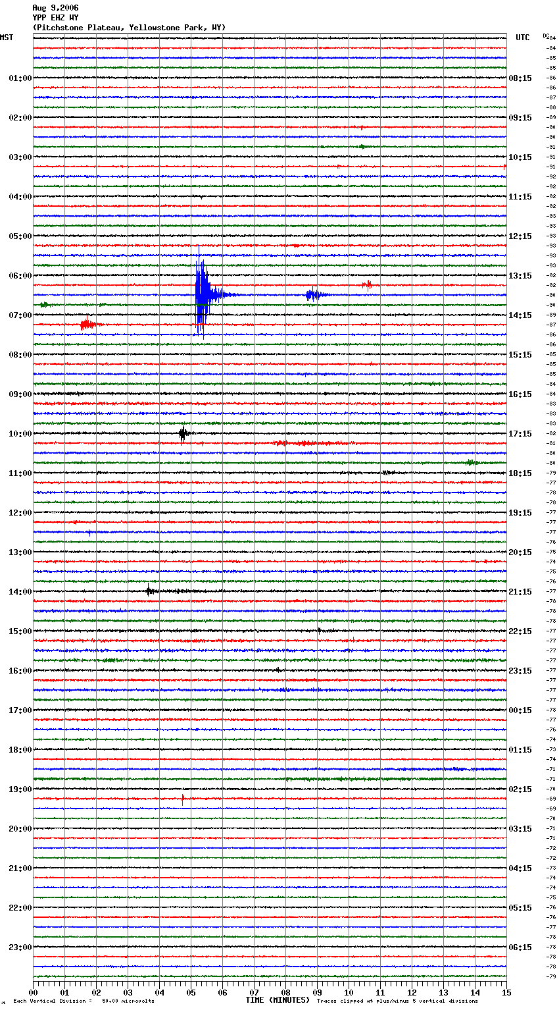Select the 15:00 MST time label

(20, 631)
